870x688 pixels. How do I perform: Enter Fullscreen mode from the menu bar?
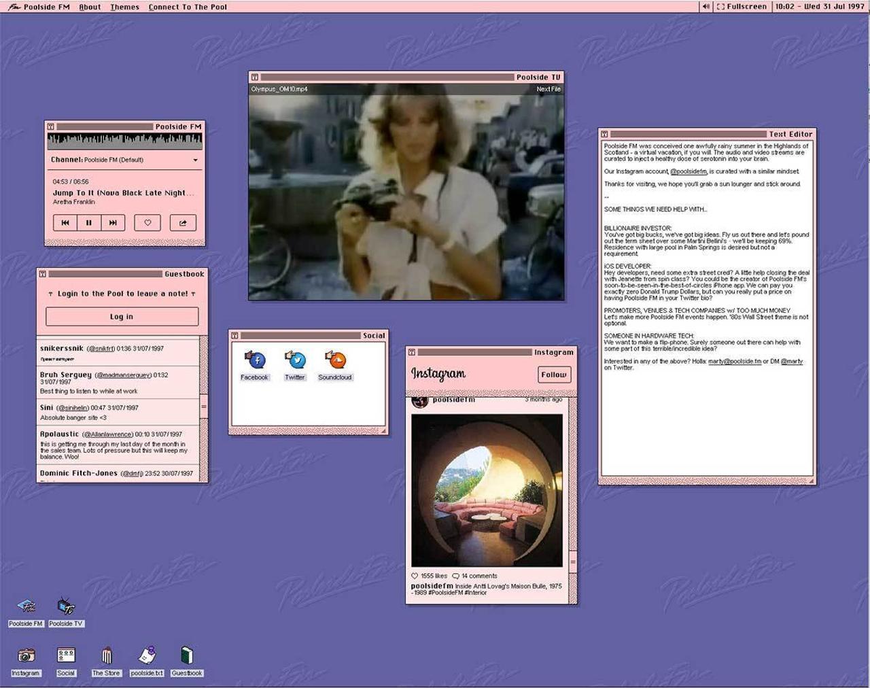(x=742, y=6)
